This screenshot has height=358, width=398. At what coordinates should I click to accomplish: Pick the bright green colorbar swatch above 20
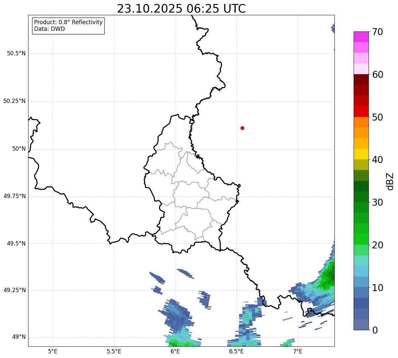(x=361, y=239)
